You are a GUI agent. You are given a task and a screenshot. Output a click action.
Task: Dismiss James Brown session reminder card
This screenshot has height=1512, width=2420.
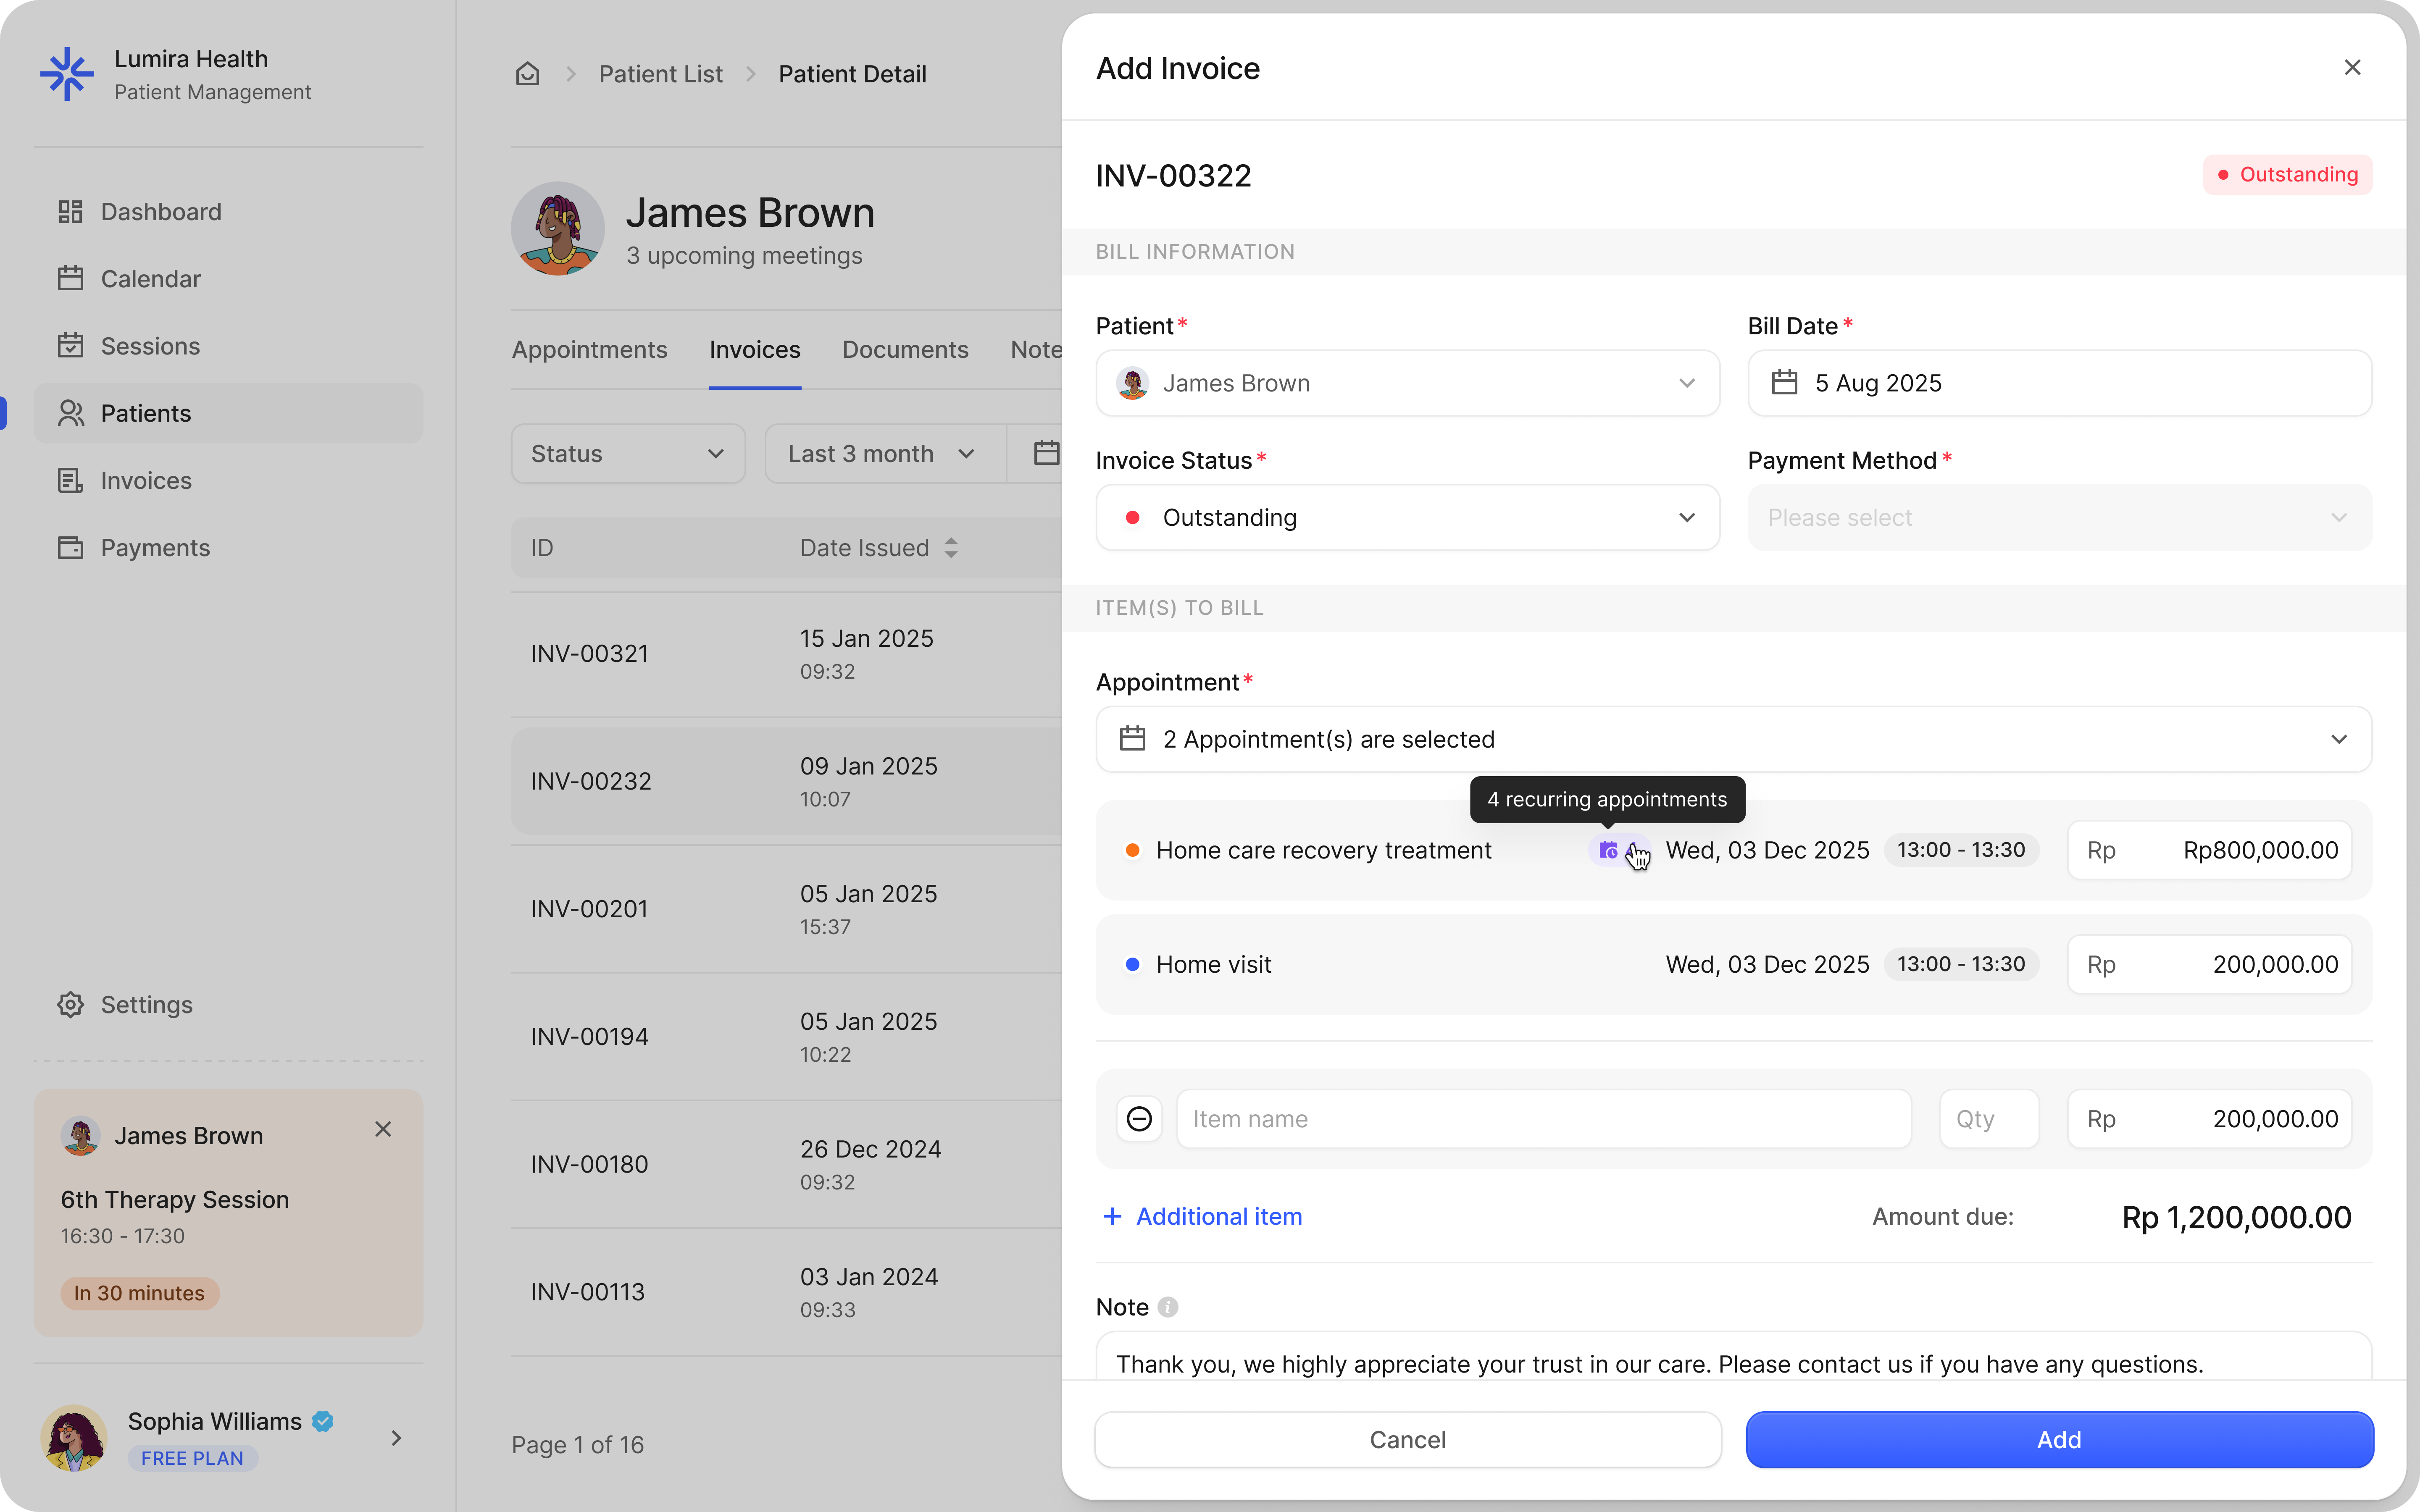pos(383,1129)
